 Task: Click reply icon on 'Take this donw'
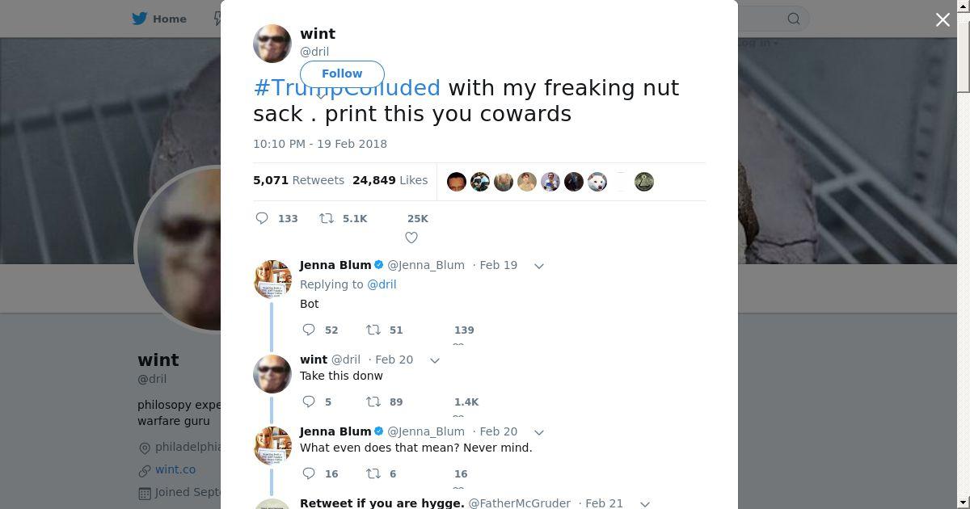(x=309, y=402)
